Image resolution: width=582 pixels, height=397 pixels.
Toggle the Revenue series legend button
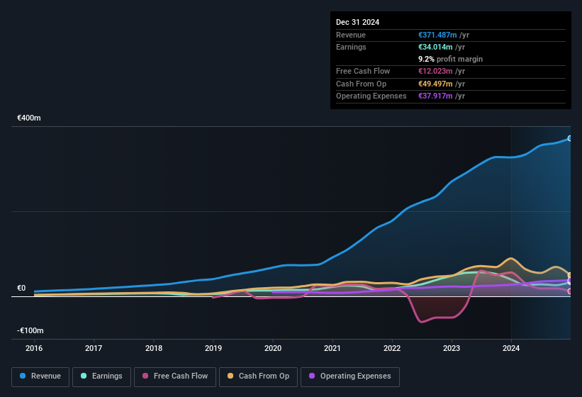coord(40,376)
